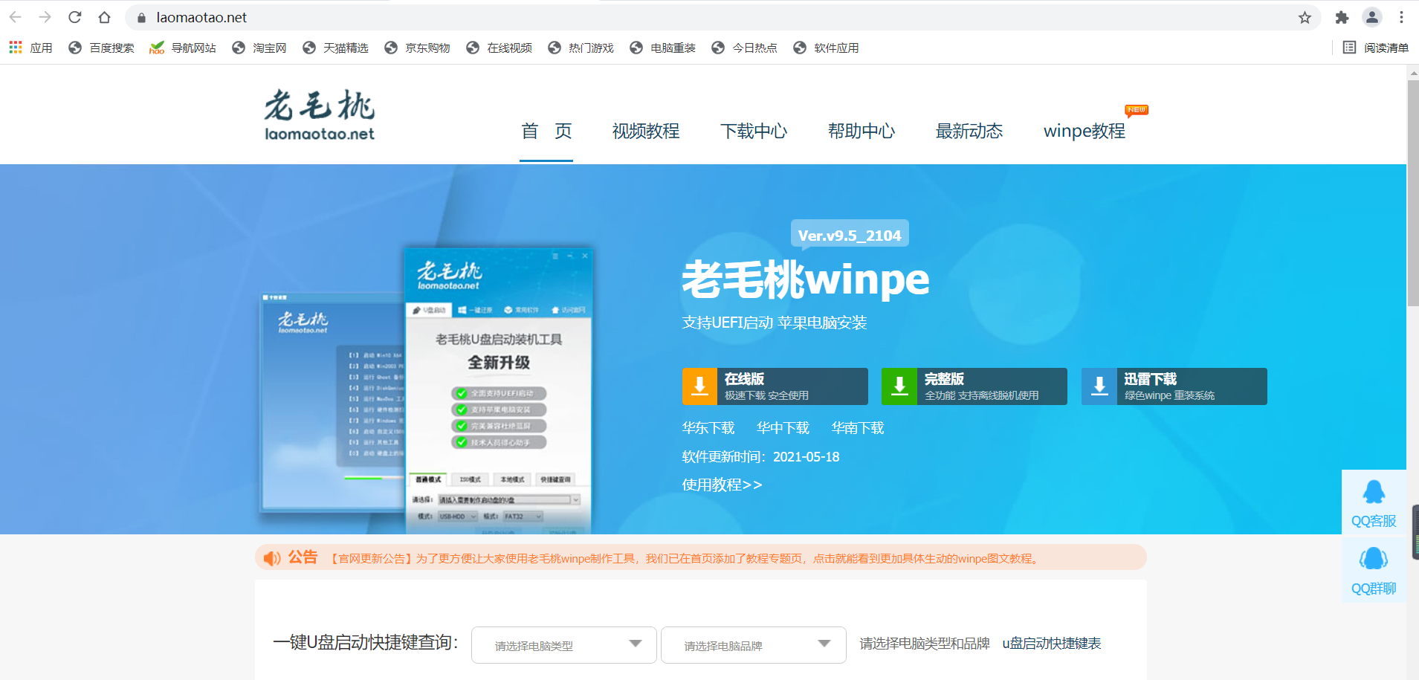Viewport: 1419px width, 680px height.
Task: Reload the page with refresh icon
Action: 75,17
